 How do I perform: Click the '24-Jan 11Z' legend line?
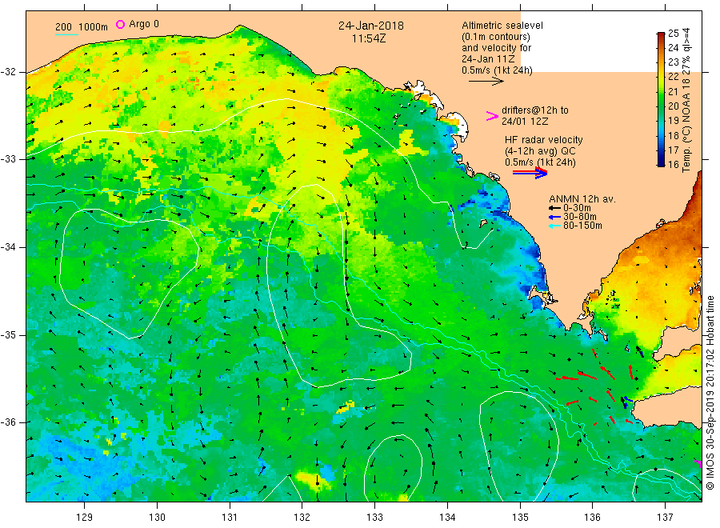[488, 58]
